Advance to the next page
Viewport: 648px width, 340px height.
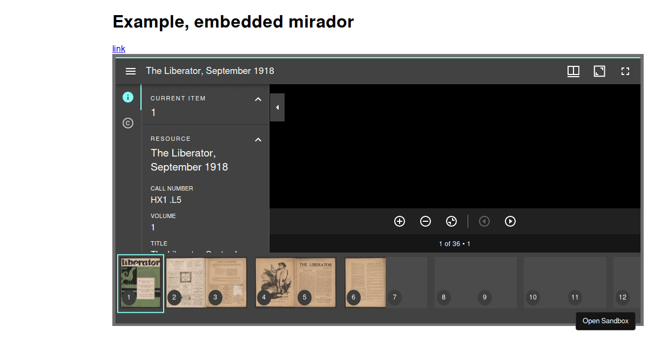tap(510, 221)
